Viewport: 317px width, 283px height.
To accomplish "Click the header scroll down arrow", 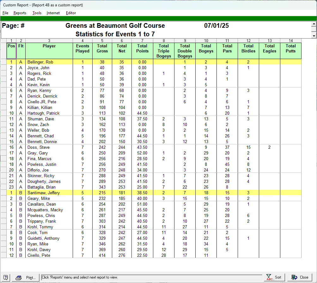I will pos(314,36).
